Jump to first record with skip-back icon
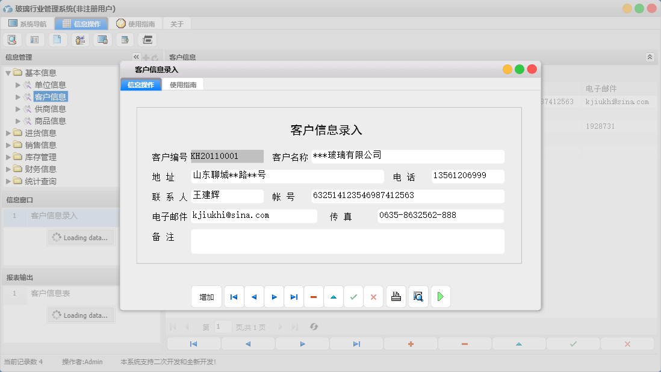 click(x=234, y=296)
